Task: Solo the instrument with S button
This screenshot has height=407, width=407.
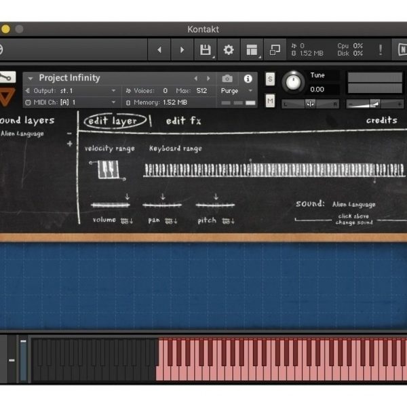Action: 270,79
